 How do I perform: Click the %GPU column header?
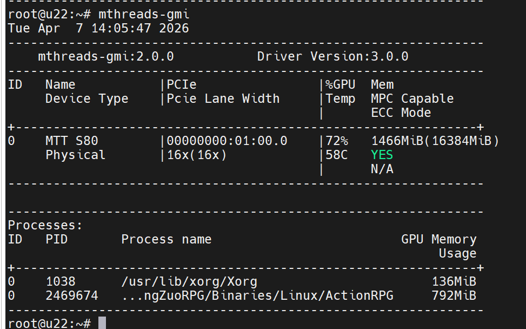[x=341, y=84]
